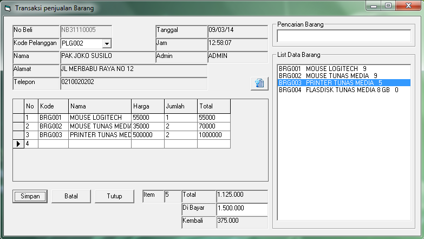Click the Item count value 5

tap(173, 196)
